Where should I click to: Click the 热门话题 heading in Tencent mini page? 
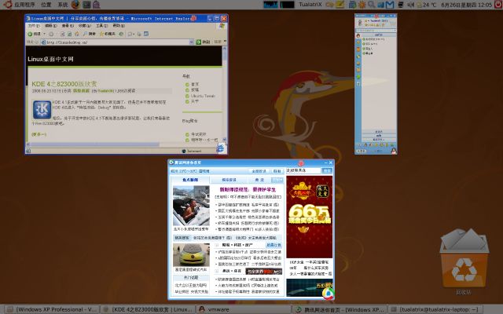coord(191,277)
